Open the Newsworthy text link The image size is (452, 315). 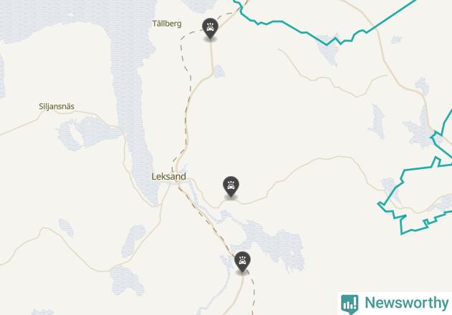[x=406, y=303]
